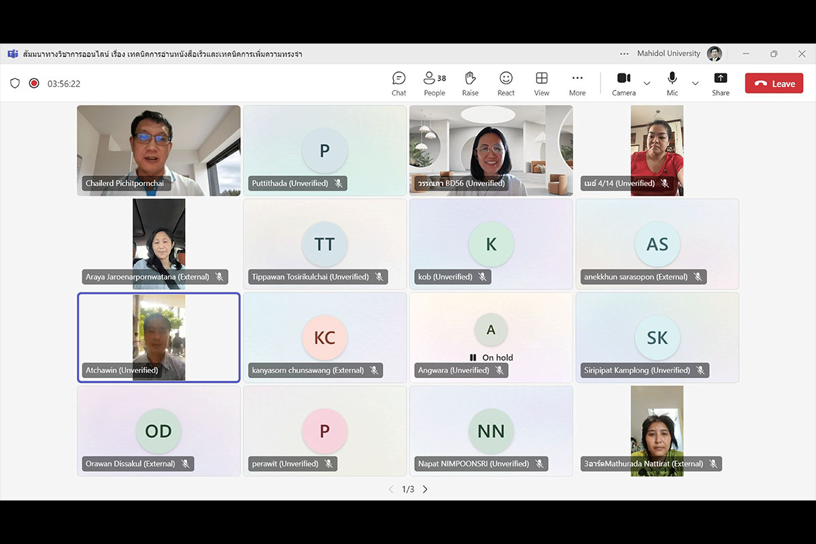Go to next participants page

425,489
